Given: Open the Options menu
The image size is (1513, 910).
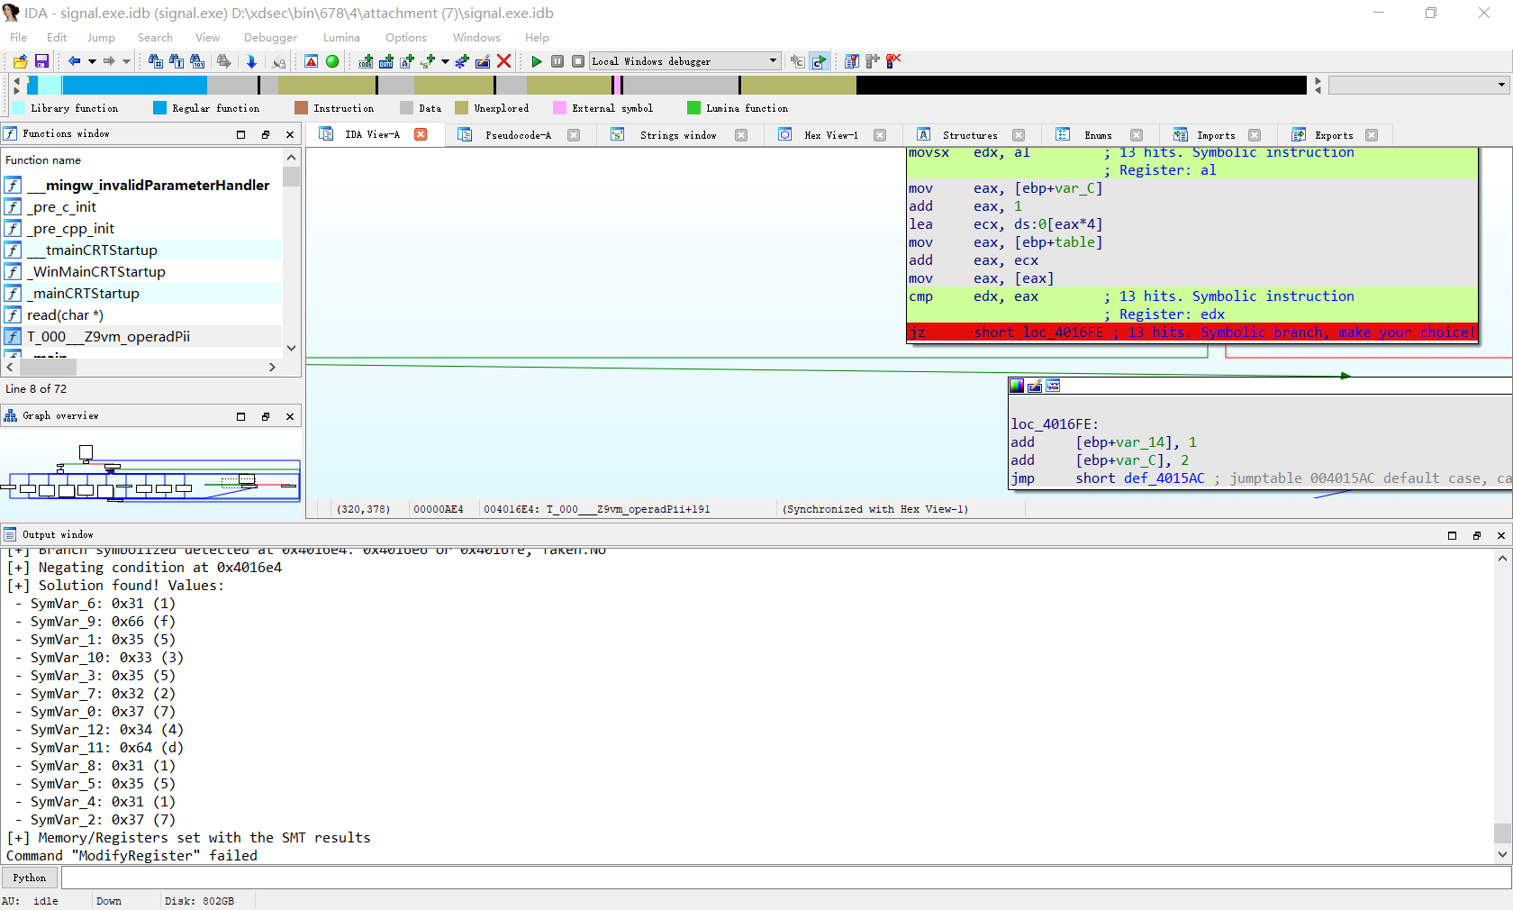Looking at the screenshot, I should (x=406, y=38).
